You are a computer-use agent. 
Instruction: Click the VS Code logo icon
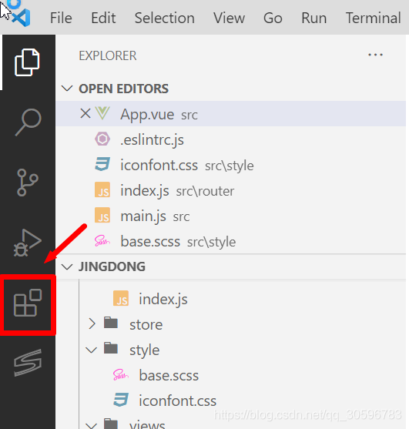click(x=22, y=18)
